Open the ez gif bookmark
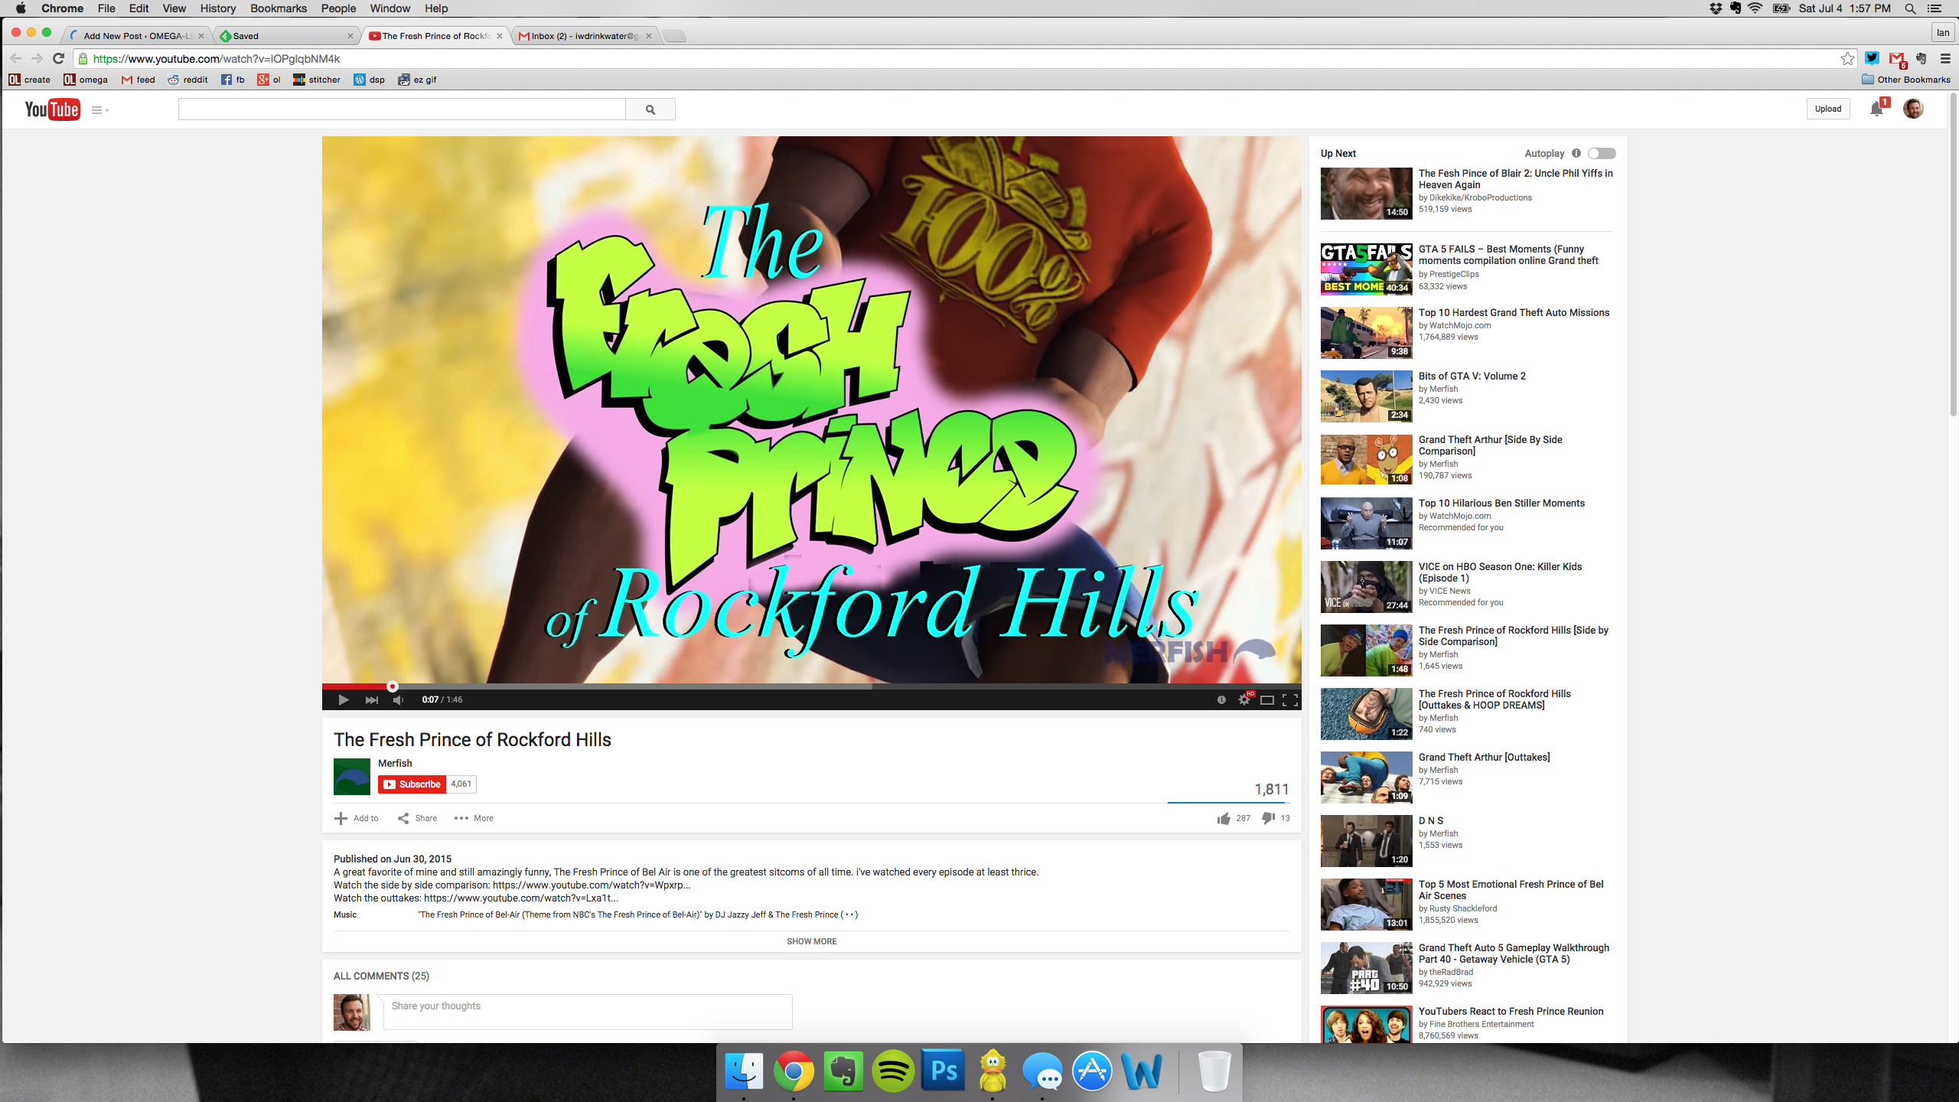 pyautogui.click(x=417, y=80)
